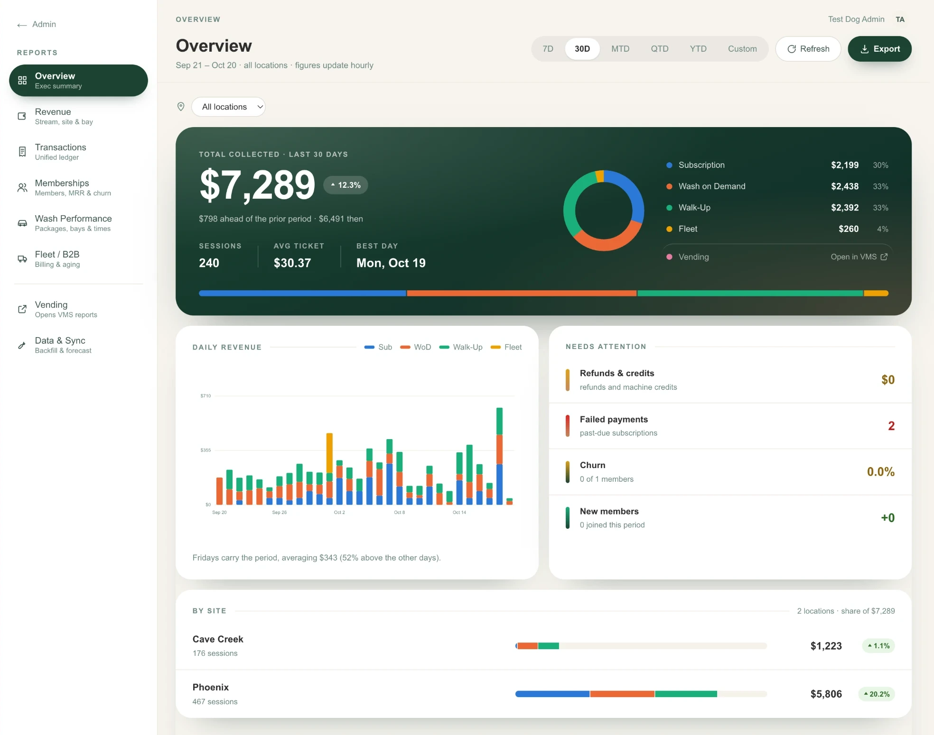Click the Cave Creek site row
934x735 pixels.
[543, 646]
